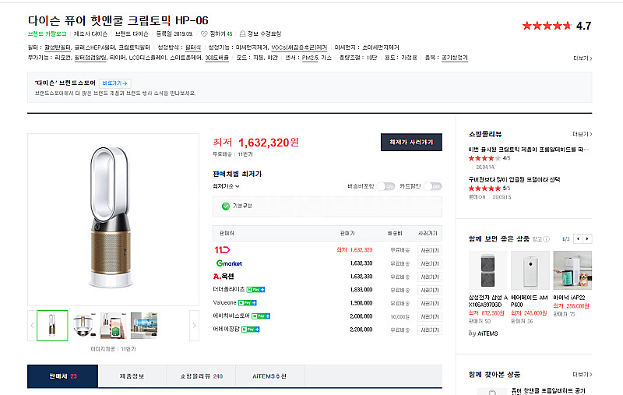Screen dimensions: 623x395
Task: Select the first product image thumbnail
Action: 52,326
